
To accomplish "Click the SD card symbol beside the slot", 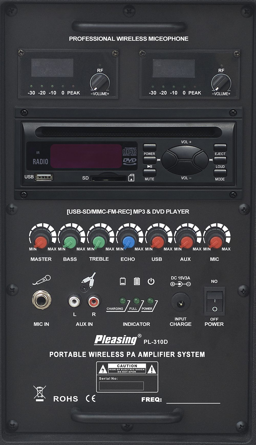I will click(131, 177).
